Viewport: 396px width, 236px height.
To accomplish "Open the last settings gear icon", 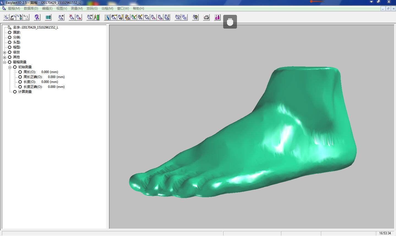I will [195, 17].
